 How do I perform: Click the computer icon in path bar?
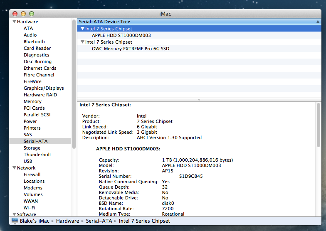[15, 221]
